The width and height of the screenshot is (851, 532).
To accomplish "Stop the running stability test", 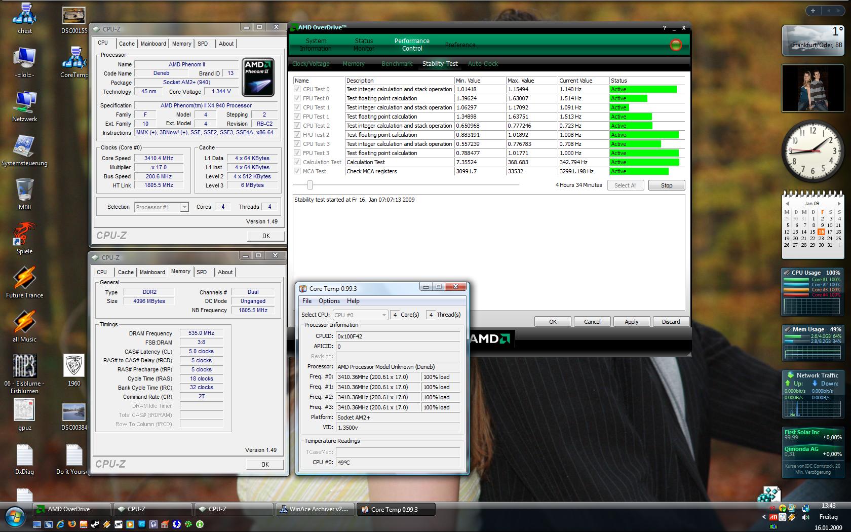I will click(x=667, y=185).
